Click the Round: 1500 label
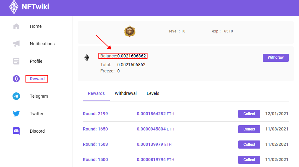This screenshot has height=167, width=299. point(95,160)
